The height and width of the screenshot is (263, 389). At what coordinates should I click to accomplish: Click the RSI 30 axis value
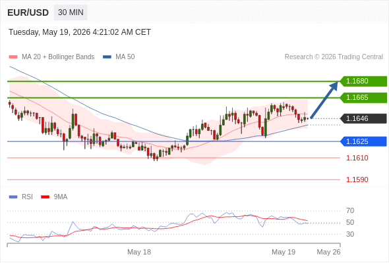[x=350, y=234]
